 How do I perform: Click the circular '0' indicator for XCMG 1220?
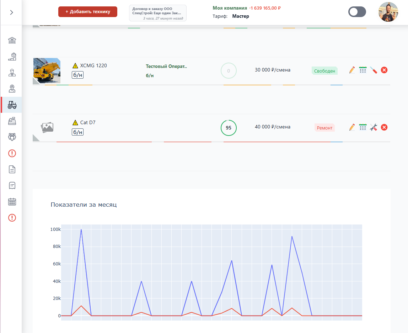click(229, 70)
